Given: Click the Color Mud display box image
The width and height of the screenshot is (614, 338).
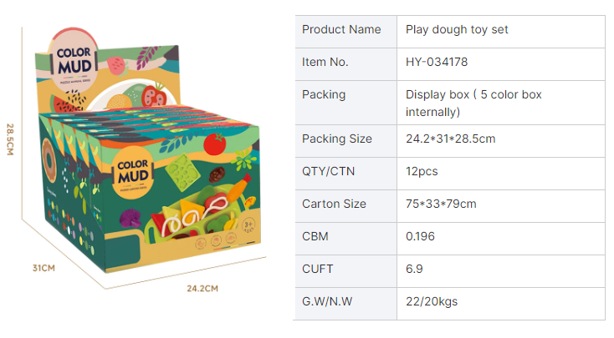Looking at the screenshot, I should click(x=147, y=150).
